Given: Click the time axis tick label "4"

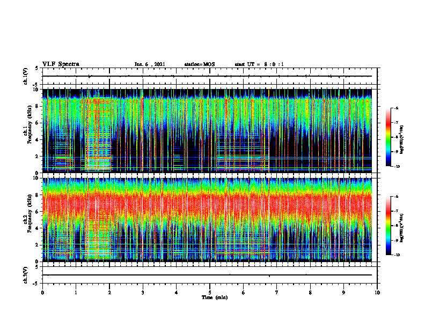Looking at the screenshot, I should 176,293.
